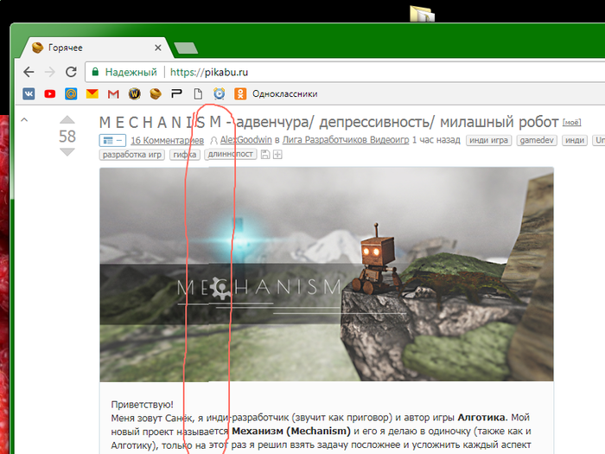Open the Yandex Mail envelope bookmark
The width and height of the screenshot is (605, 454).
tap(92, 93)
